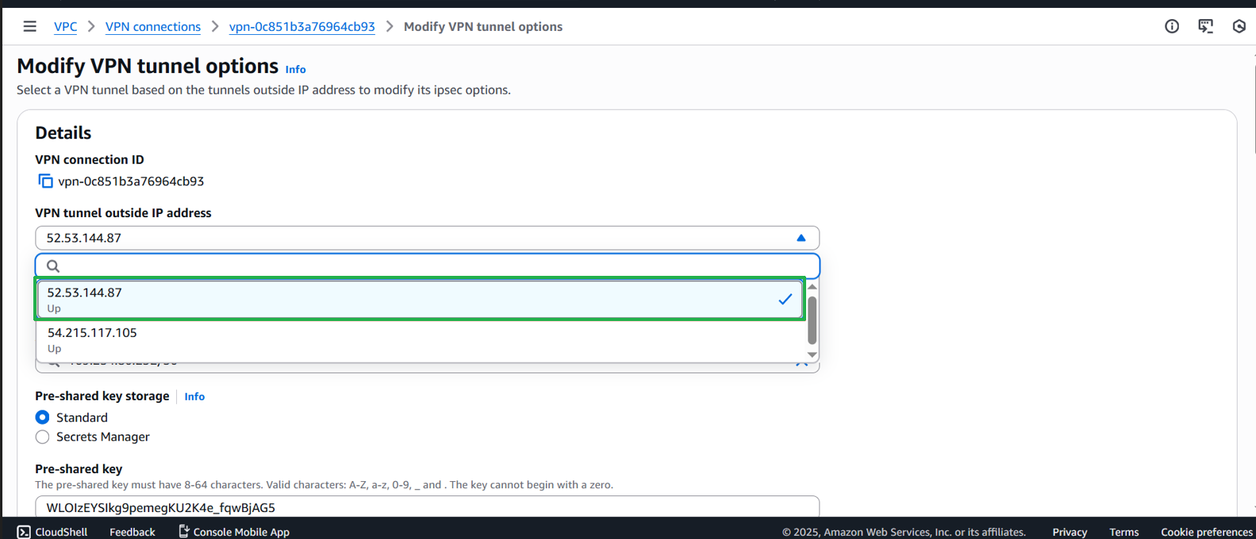The image size is (1256, 539).
Task: Collapse the VPN tunnel outside IP dropdown
Action: pos(801,238)
